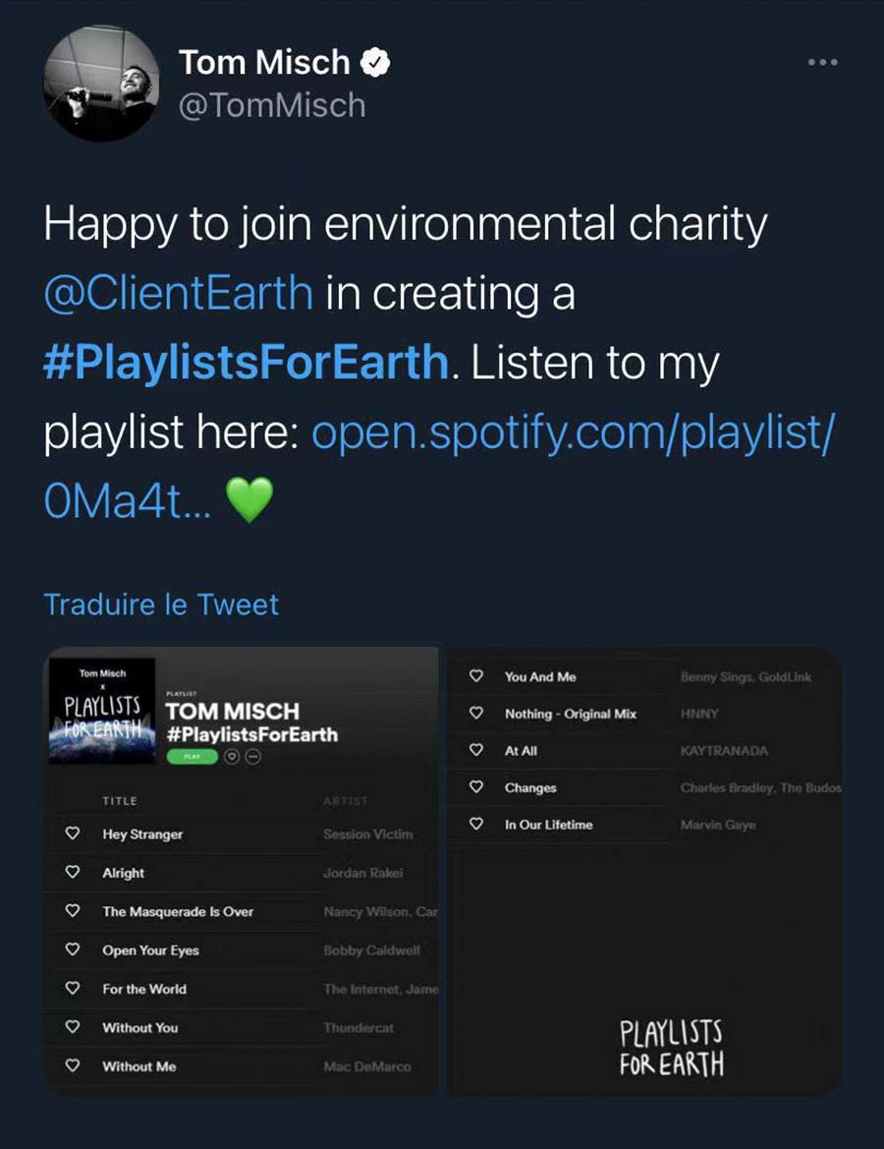Click Traduire le Tweet to translate
Screen dimensions: 884x1149
pyautogui.click(x=161, y=603)
